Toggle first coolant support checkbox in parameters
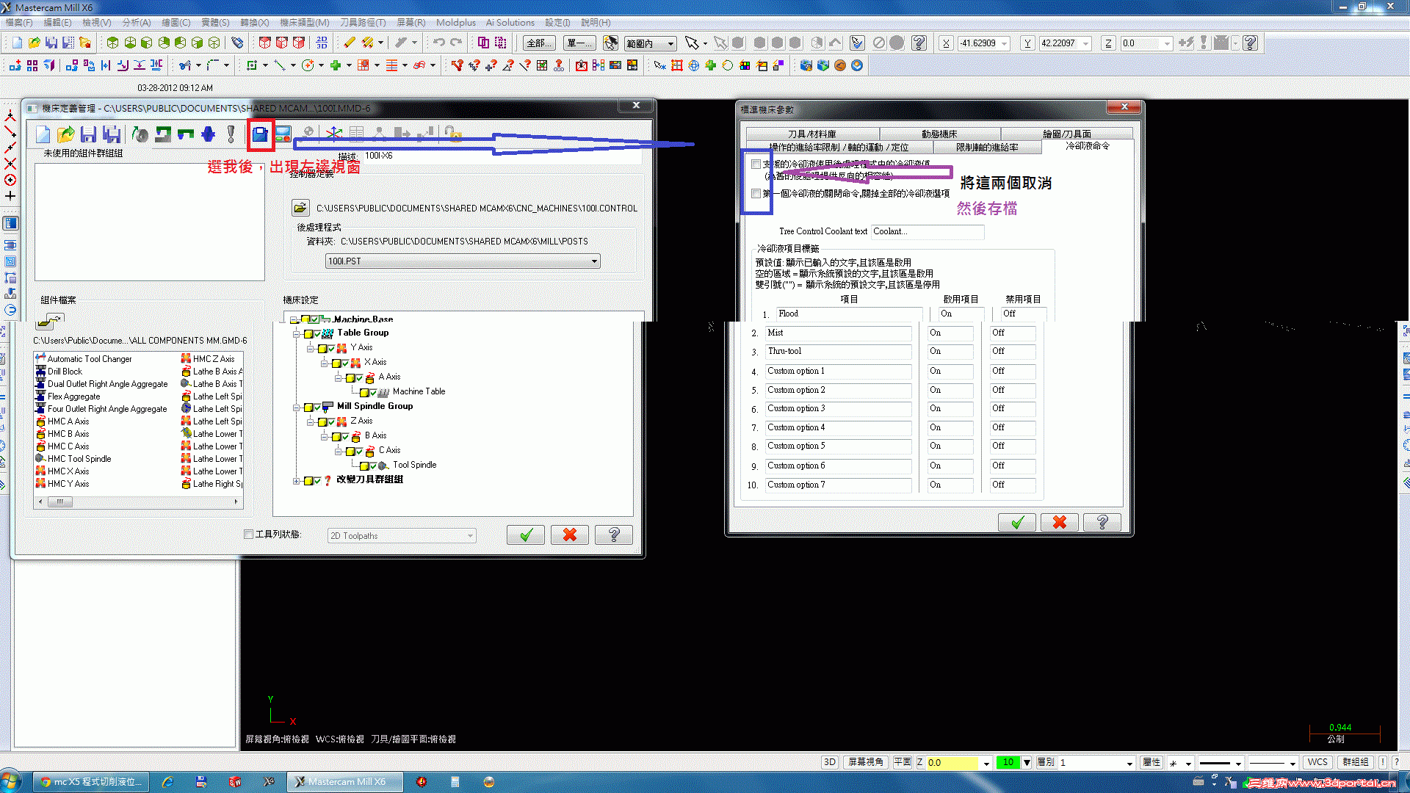1410x793 pixels. (x=756, y=164)
